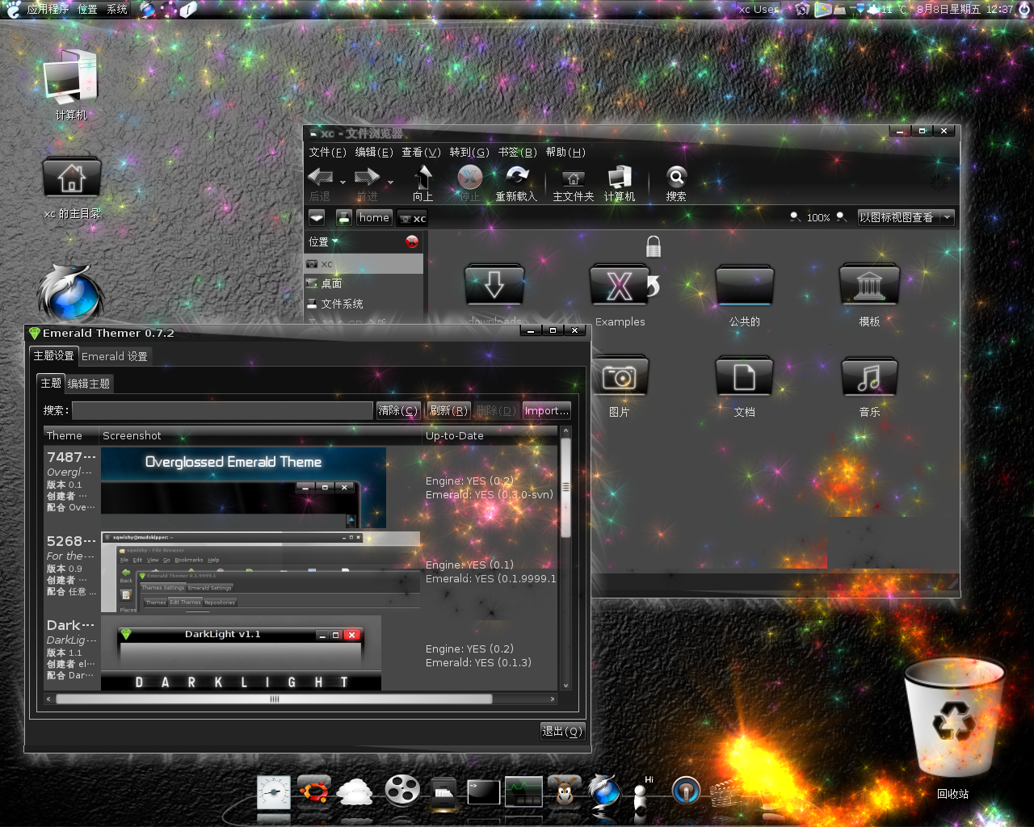The height and width of the screenshot is (827, 1034).
Task: Click the Import... button
Action: tap(547, 410)
